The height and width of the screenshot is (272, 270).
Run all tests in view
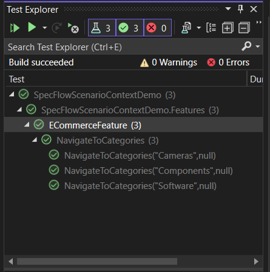(x=15, y=28)
